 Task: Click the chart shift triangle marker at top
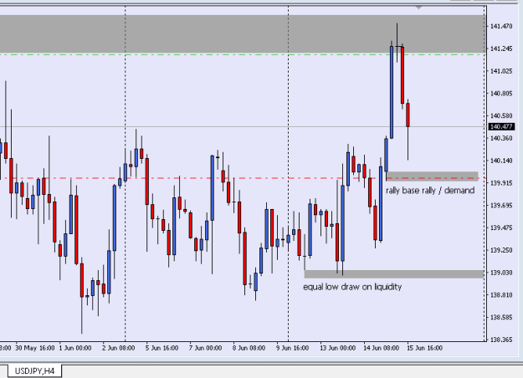[419, 8]
